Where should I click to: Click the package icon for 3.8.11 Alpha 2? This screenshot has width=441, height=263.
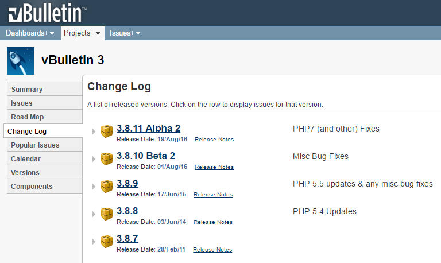pos(107,131)
